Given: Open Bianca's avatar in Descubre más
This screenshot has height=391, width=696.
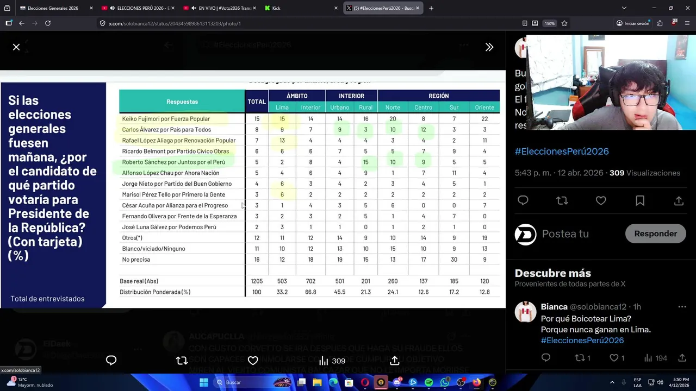Looking at the screenshot, I should [525, 312].
